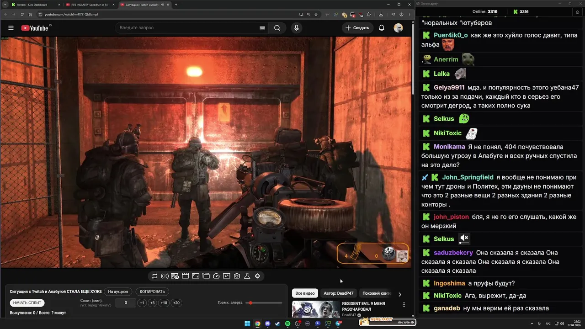Open Spotify from the taskbar
This screenshot has width=585, height=329.
(287, 324)
